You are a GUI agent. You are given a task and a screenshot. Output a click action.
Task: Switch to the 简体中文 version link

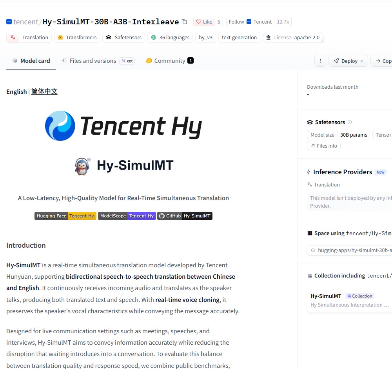44,91
